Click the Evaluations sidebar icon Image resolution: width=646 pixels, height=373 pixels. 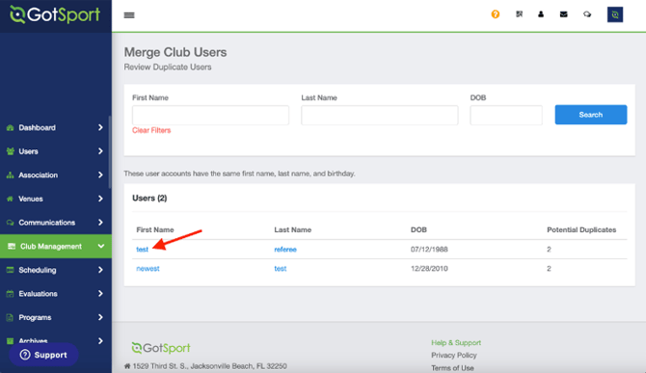pyautogui.click(x=11, y=294)
